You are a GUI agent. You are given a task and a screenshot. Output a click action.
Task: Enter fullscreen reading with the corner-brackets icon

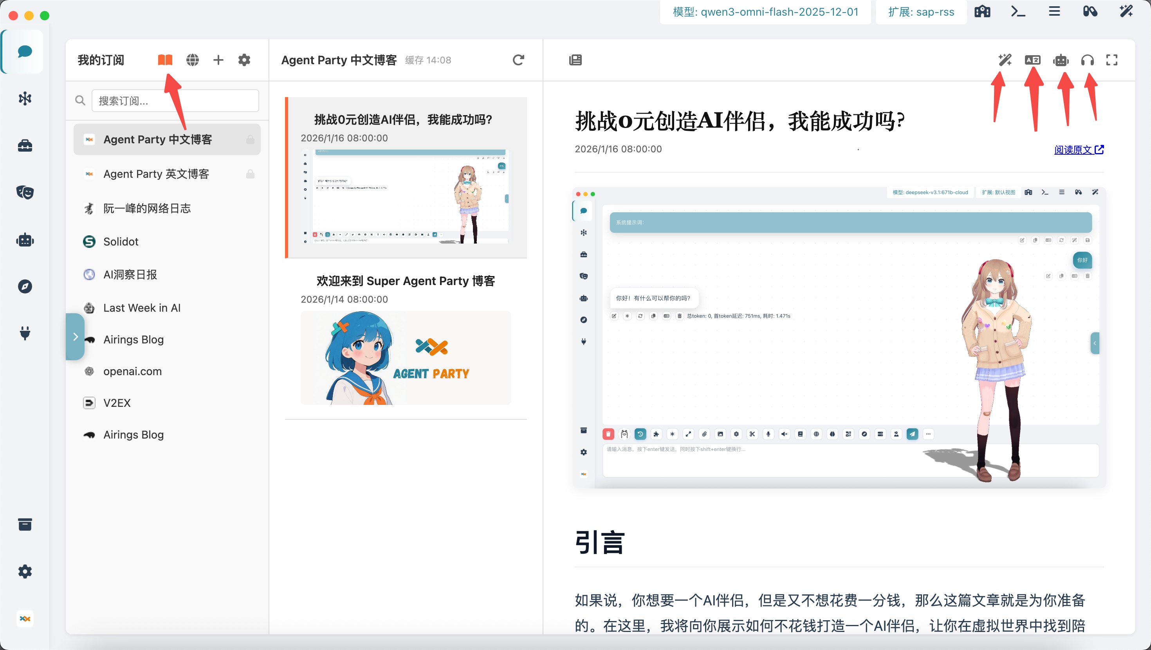1112,60
